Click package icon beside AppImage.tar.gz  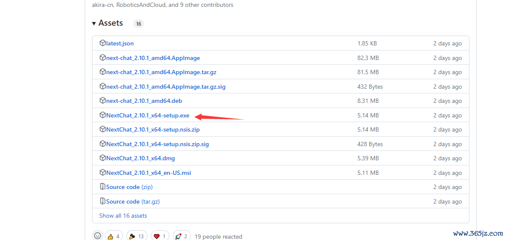point(103,72)
